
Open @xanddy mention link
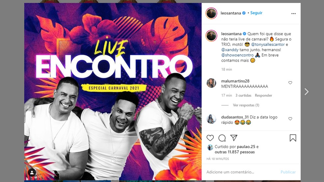coord(230,50)
